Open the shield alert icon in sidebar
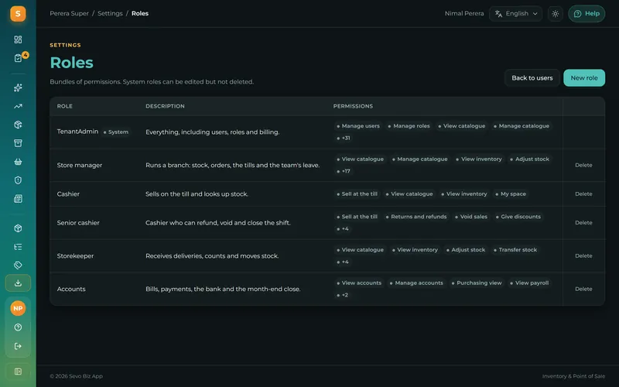Screen dimensions: 619x387 [x=18, y=180]
